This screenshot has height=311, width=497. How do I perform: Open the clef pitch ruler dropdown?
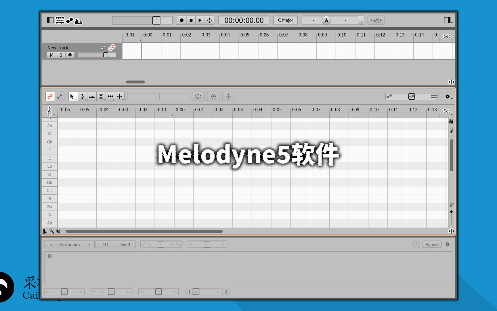pos(50,111)
